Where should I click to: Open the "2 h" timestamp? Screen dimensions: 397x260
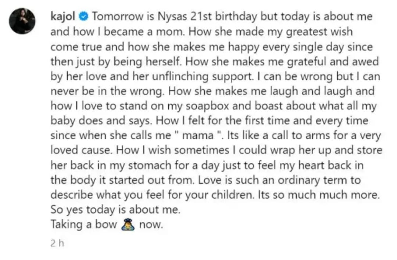(57, 243)
